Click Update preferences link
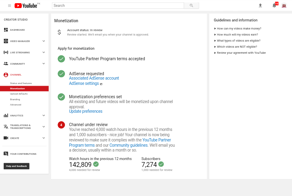Screen dimensions: 292x196 pyautogui.click(x=86, y=112)
